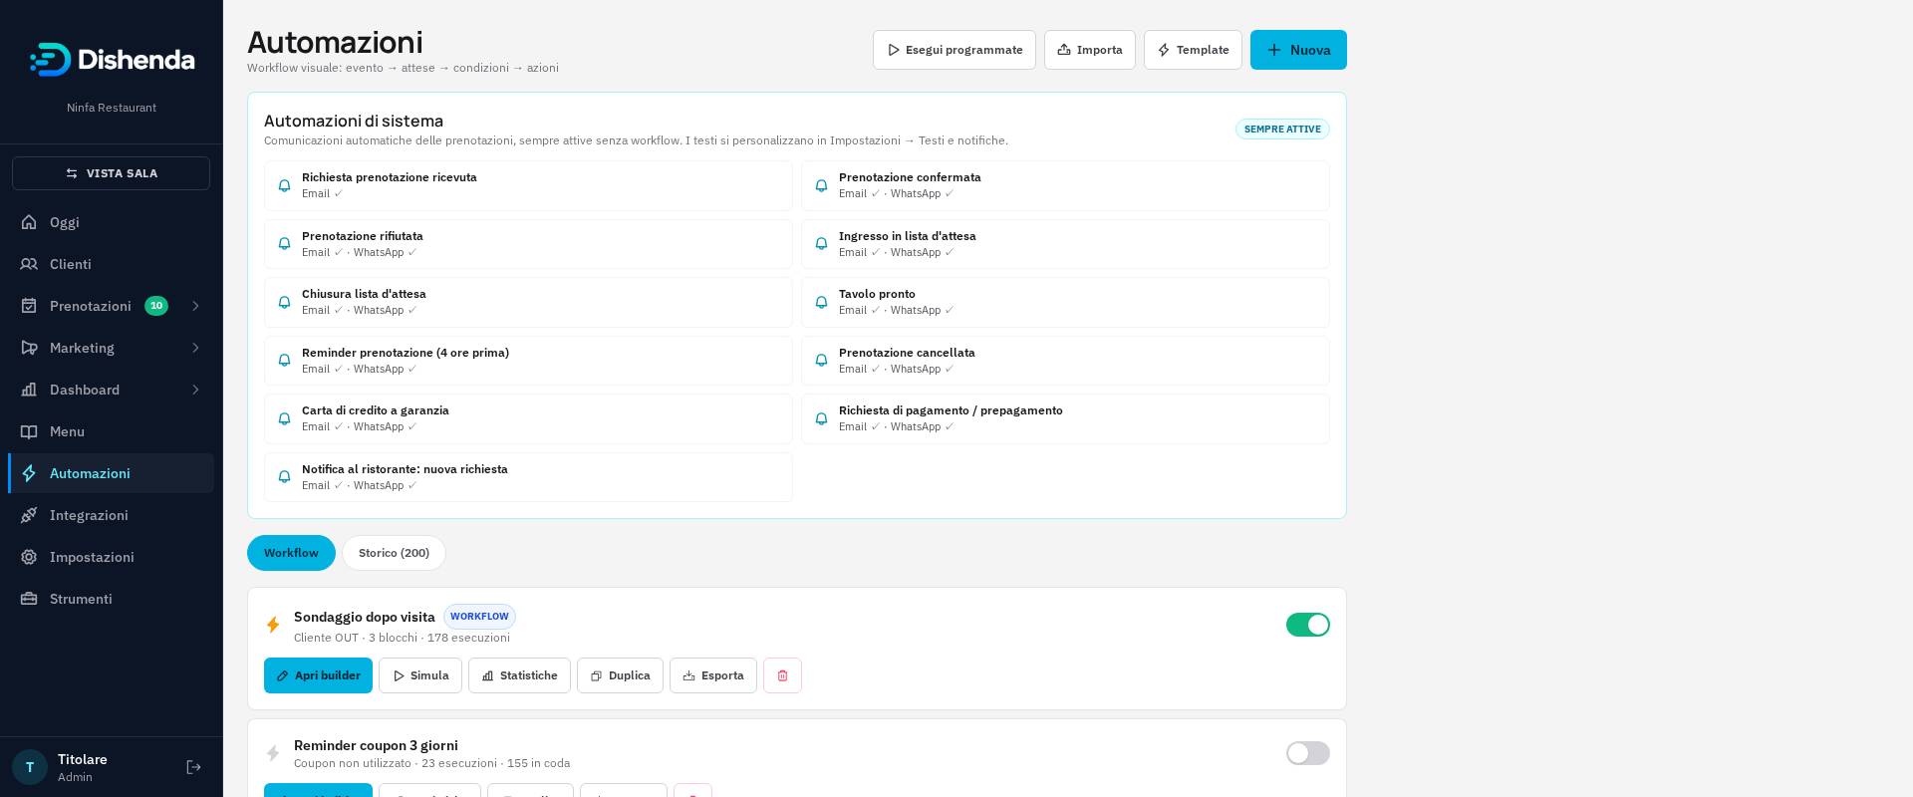
Task: Open the Clienti section
Action: (x=111, y=264)
